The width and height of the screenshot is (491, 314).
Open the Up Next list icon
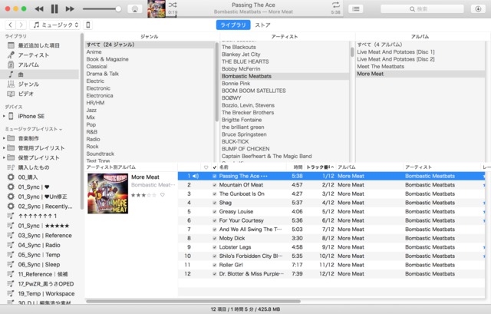point(357,8)
